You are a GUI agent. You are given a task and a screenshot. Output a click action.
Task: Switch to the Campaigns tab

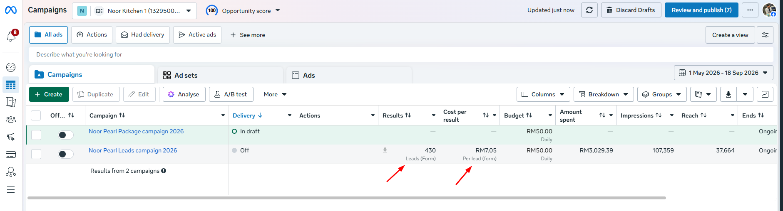click(x=92, y=75)
